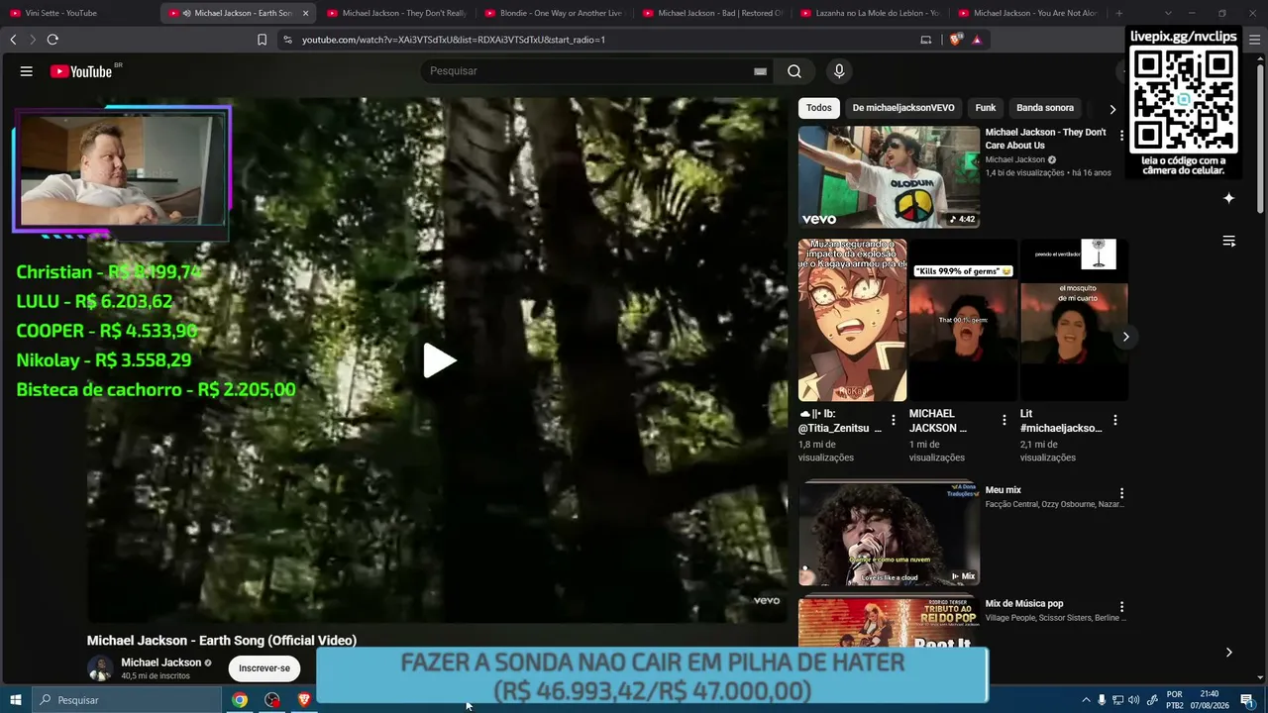This screenshot has height=713, width=1268.
Task: Open the YouTube hamburger guide menu
Action: 27,71
